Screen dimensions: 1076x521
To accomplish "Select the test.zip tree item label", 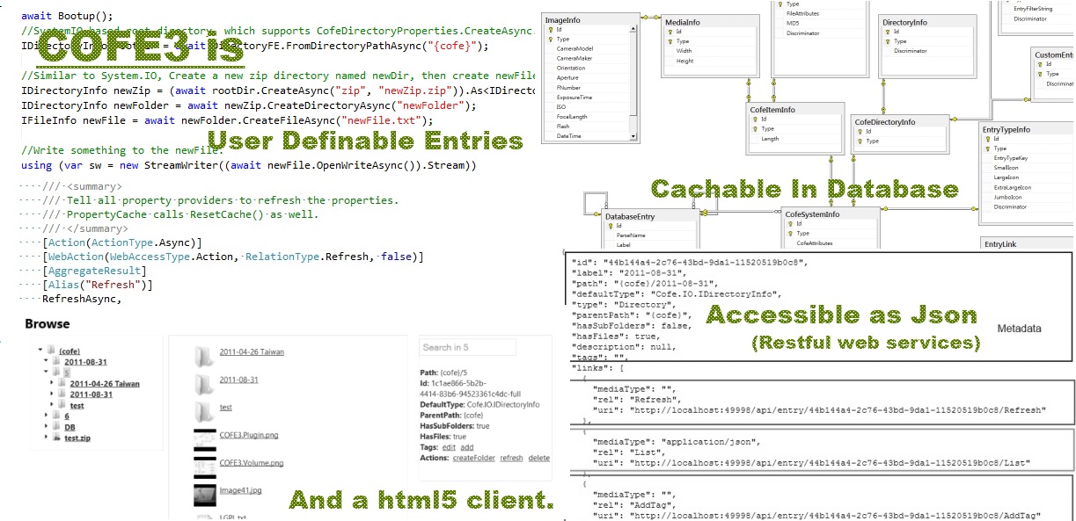I will pyautogui.click(x=77, y=438).
